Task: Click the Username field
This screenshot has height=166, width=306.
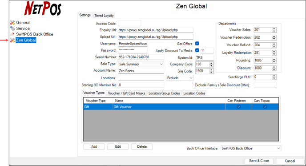Action: [133, 44]
